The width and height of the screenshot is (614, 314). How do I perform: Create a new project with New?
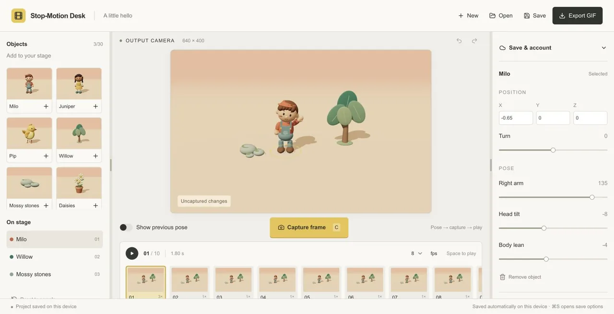click(468, 16)
